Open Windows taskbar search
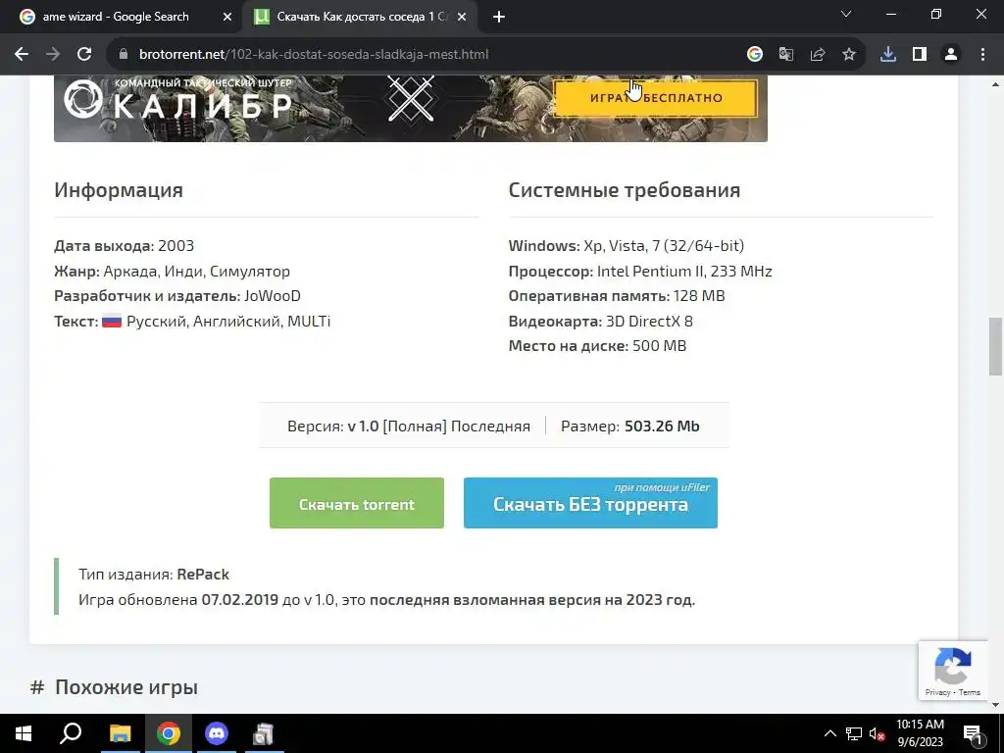Image resolution: width=1004 pixels, height=753 pixels. pos(71,733)
